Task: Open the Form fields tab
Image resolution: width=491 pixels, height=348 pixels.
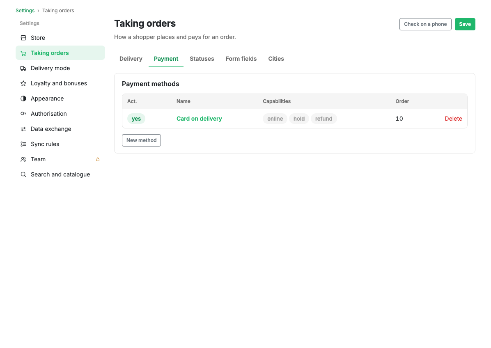Action: (241, 59)
